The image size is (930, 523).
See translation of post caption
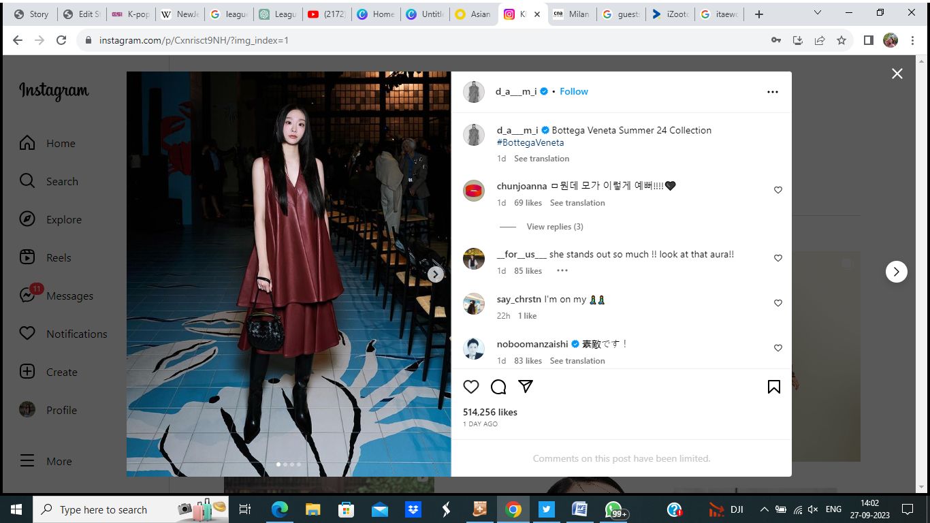point(541,159)
